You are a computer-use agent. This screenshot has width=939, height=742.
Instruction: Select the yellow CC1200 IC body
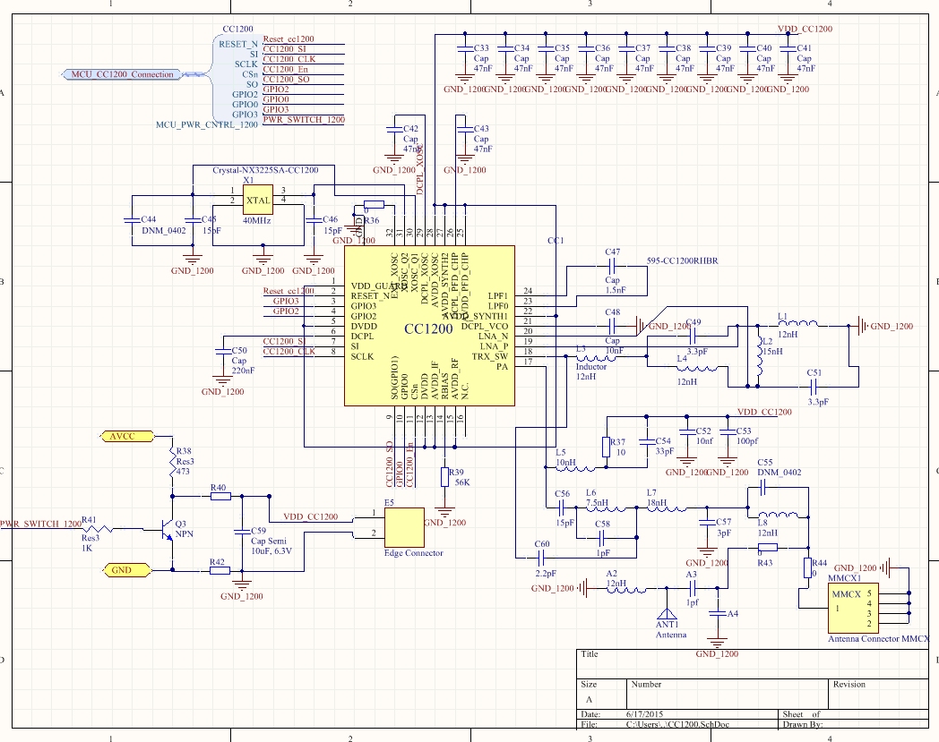(429, 326)
